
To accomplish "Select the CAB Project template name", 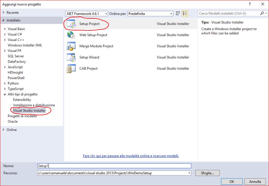I will pyautogui.click(x=89, y=68).
